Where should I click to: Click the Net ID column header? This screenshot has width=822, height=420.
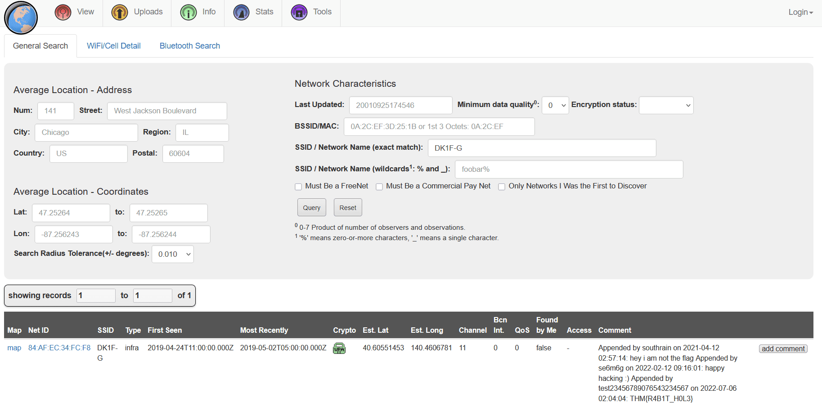39,331
